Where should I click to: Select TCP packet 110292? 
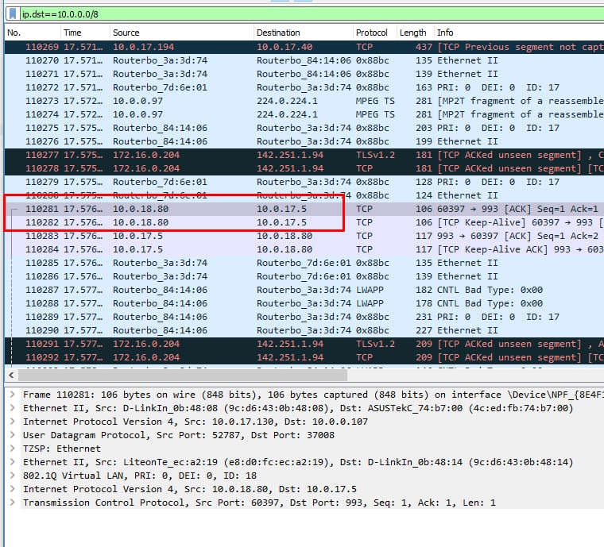(x=304, y=357)
